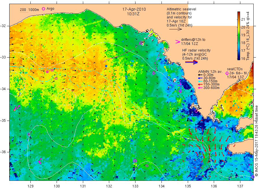Click the temperature color bar
260x190 pixels.
[239, 36]
